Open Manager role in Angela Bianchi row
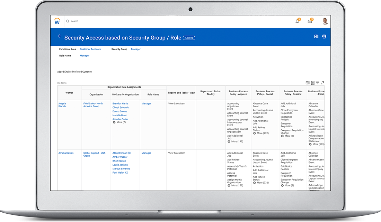The height and width of the screenshot is (222, 381). (146, 104)
